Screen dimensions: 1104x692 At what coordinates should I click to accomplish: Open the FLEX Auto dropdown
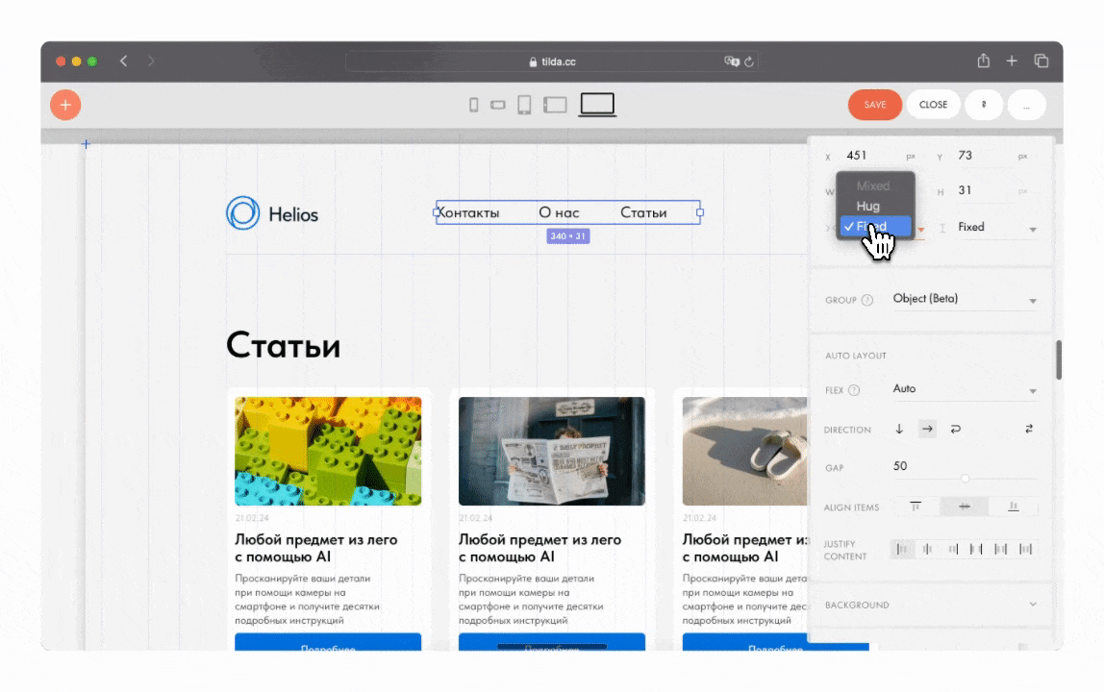coord(964,389)
